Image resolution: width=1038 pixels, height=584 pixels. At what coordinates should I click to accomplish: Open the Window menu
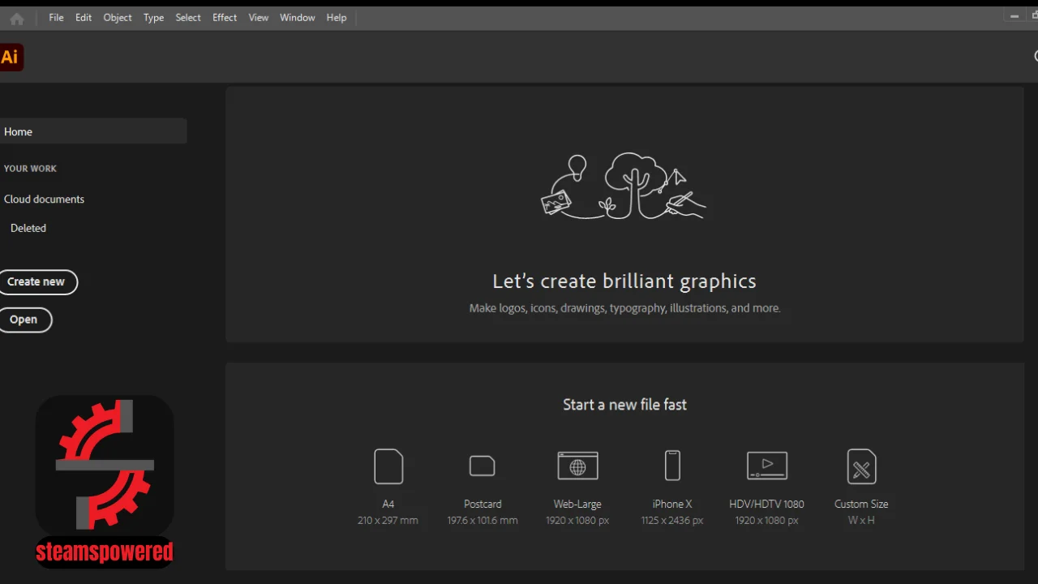pyautogui.click(x=298, y=18)
